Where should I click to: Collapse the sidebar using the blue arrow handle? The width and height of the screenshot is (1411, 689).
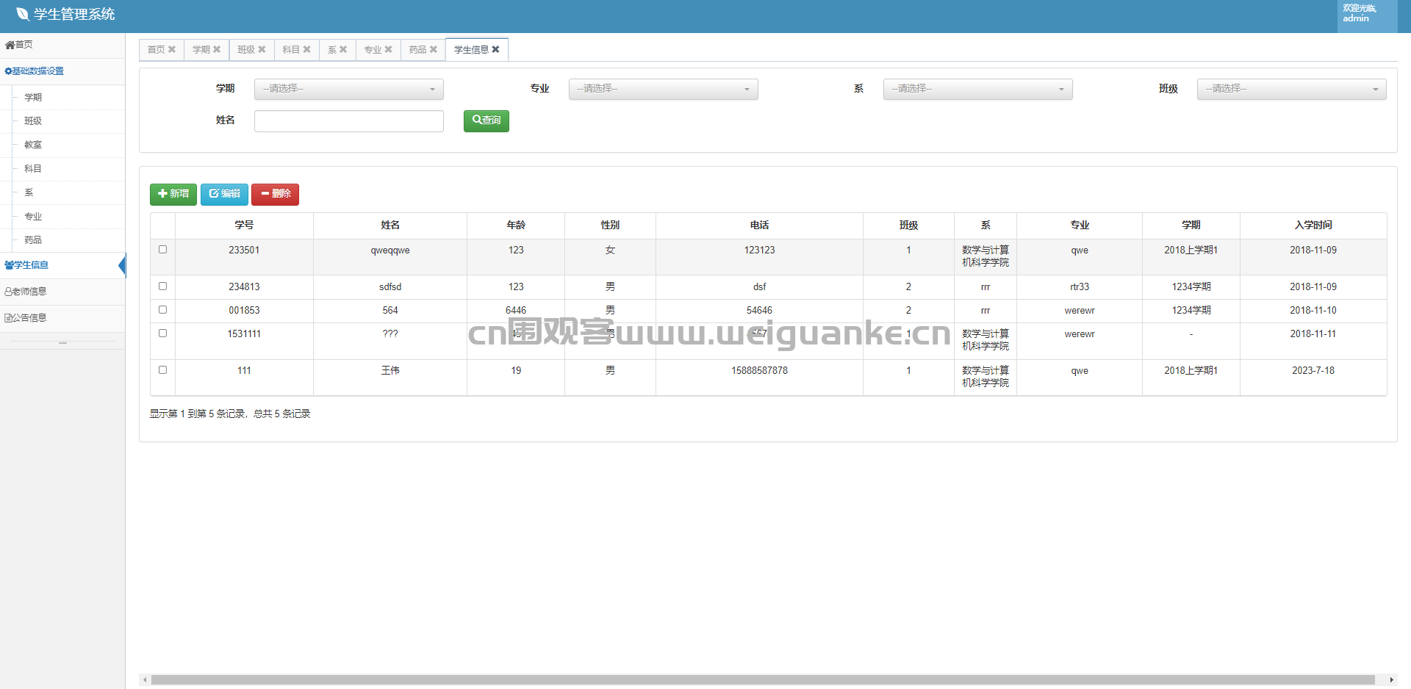[x=122, y=265]
